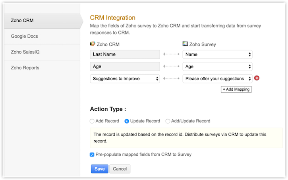Click the Age mapping arrow
The width and height of the screenshot is (288, 180).
coord(171,67)
